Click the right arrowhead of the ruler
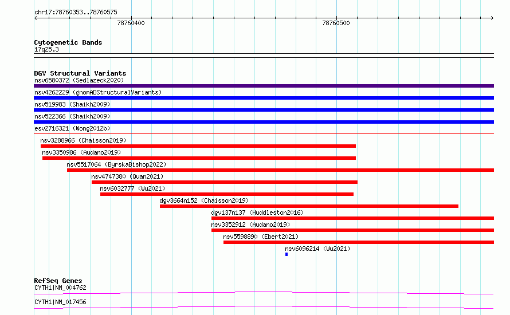Screen dimensions: 510x315 coord(492,18)
